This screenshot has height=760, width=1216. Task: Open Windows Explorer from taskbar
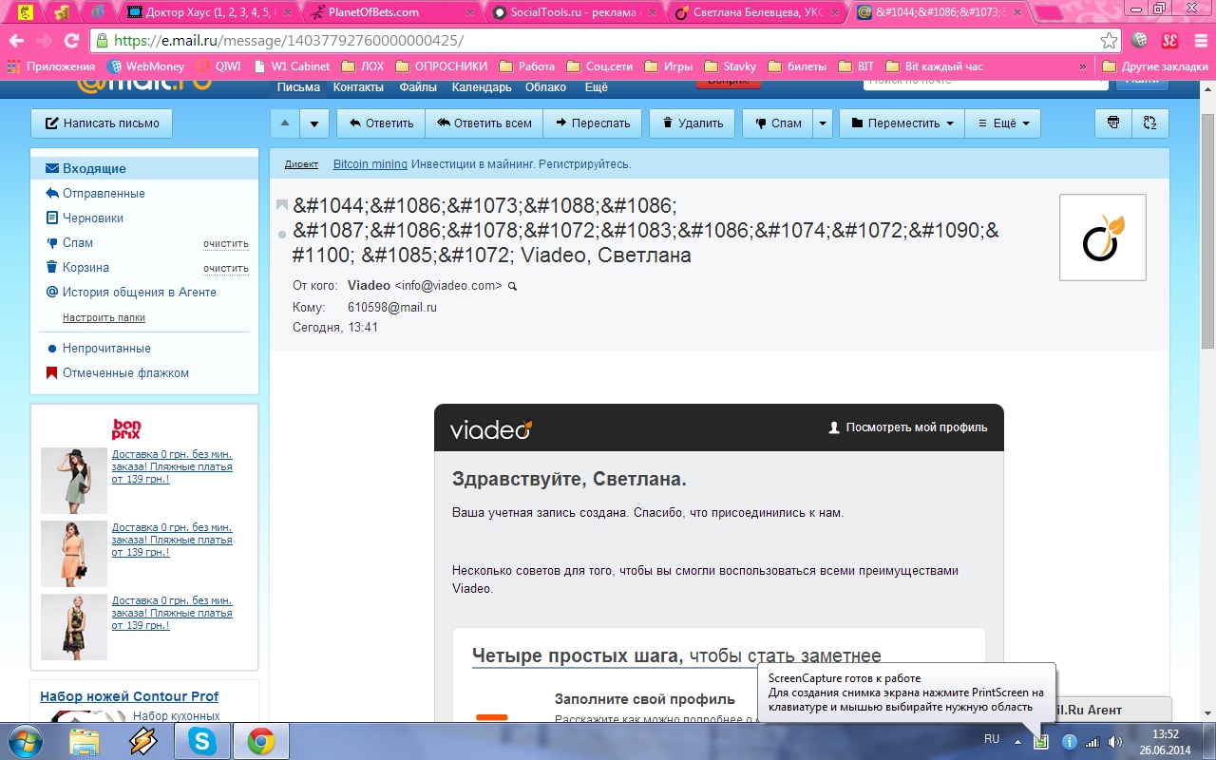click(x=85, y=741)
